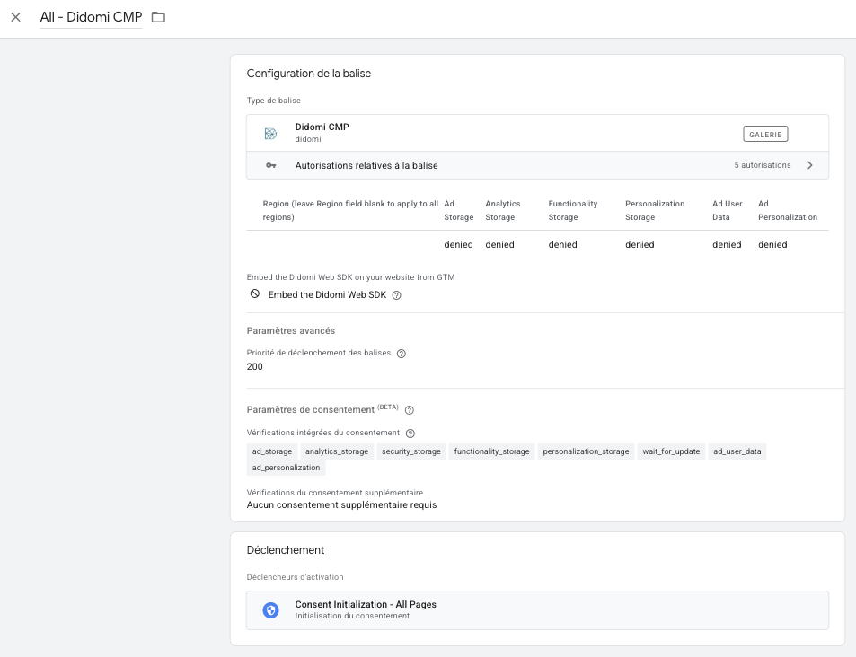This screenshot has width=856, height=657.
Task: Show help for Vérifications intégrées du consentement
Action: (x=410, y=434)
